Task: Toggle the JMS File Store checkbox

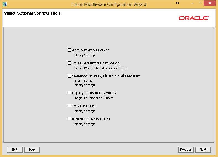Action: tap(69, 106)
